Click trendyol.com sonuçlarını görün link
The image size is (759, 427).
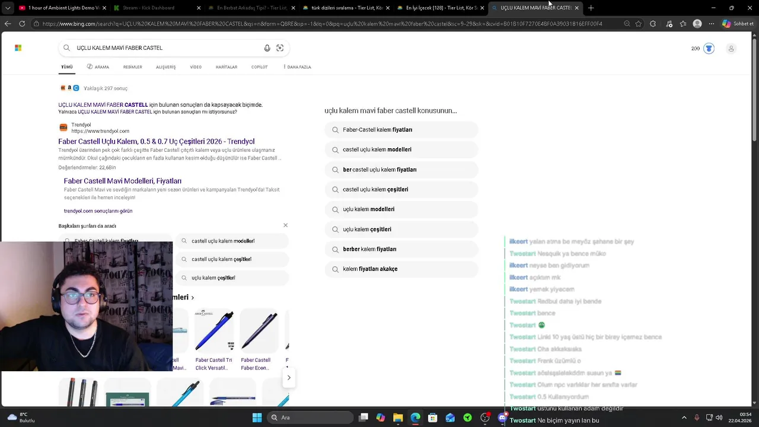[x=98, y=211]
